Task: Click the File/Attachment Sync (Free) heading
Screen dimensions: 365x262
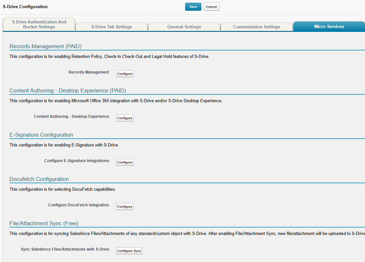Action: tap(44, 224)
